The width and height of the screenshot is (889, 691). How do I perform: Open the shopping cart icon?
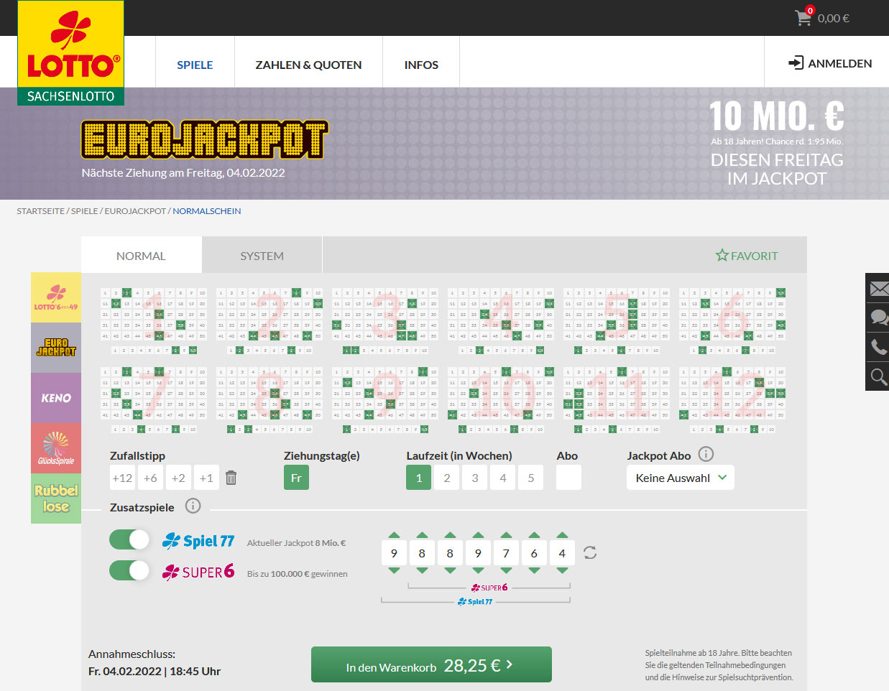803,17
